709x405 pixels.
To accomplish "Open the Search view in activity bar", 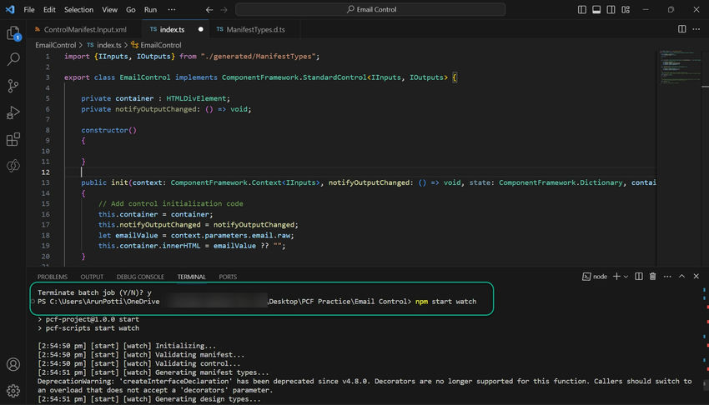I will point(13,59).
